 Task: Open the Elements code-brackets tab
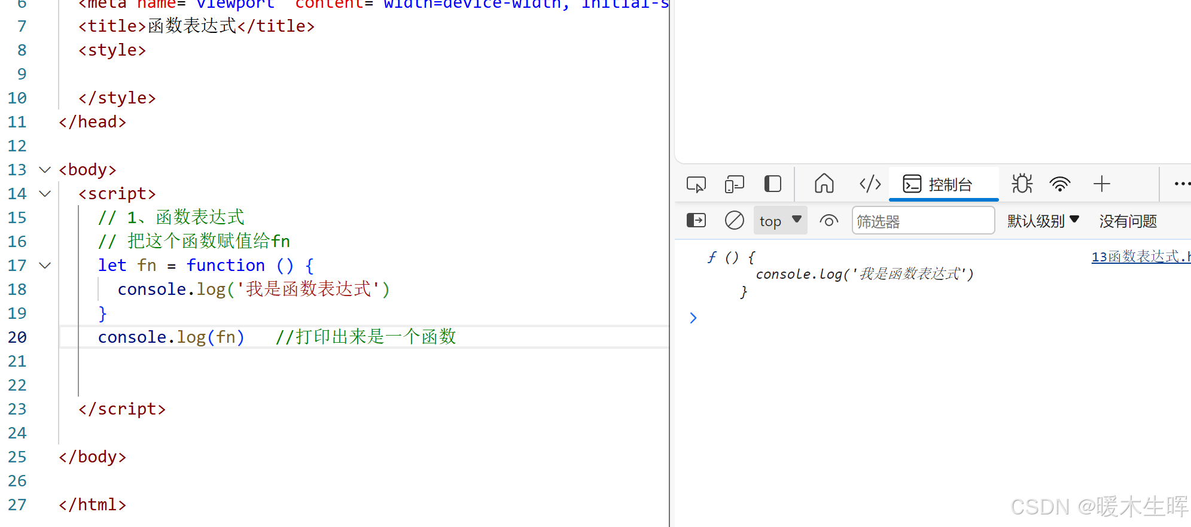pyautogui.click(x=870, y=184)
